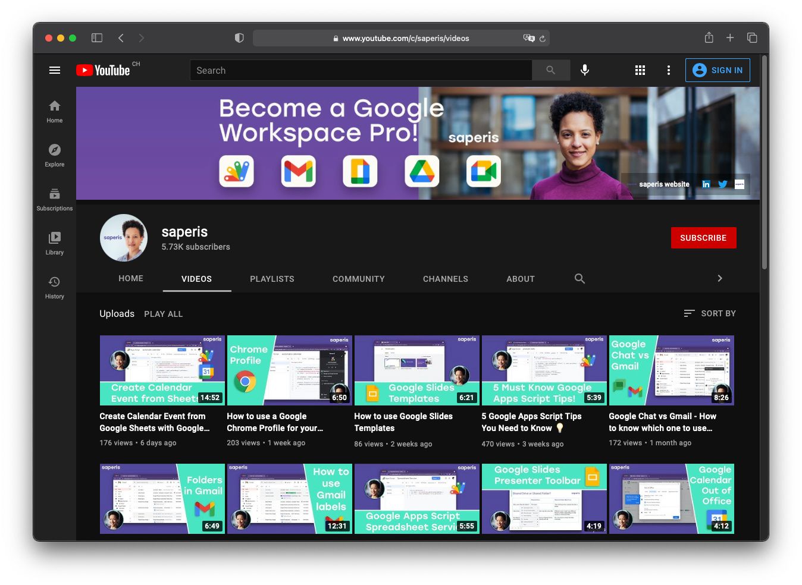Screen dimensions: 802x585
Task: Click the red SUBSCRIBE button
Action: (x=703, y=238)
